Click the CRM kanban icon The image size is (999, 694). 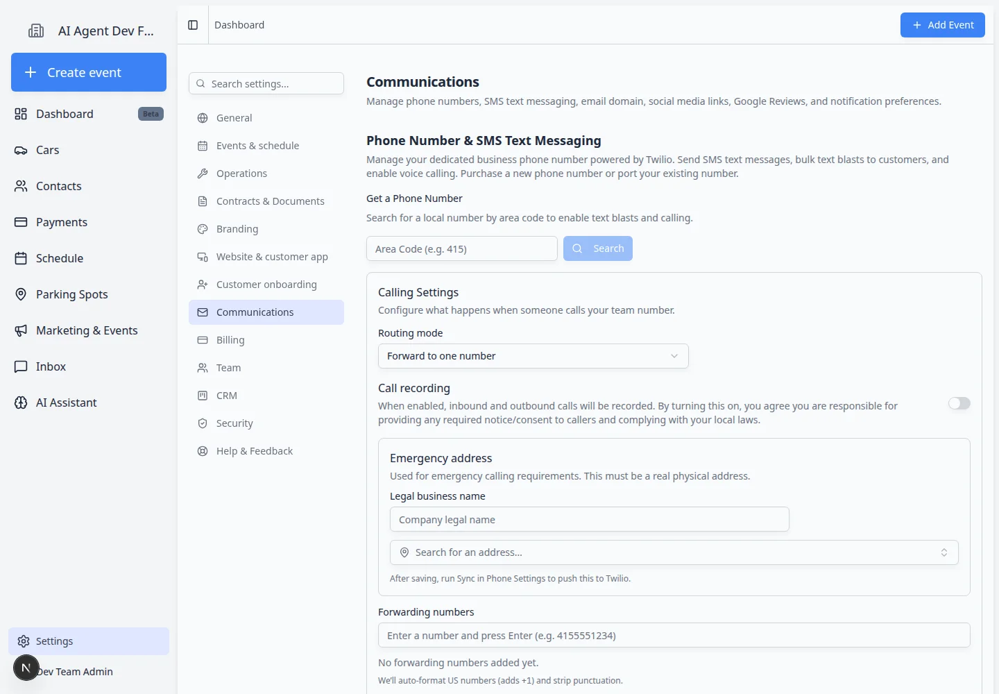203,396
